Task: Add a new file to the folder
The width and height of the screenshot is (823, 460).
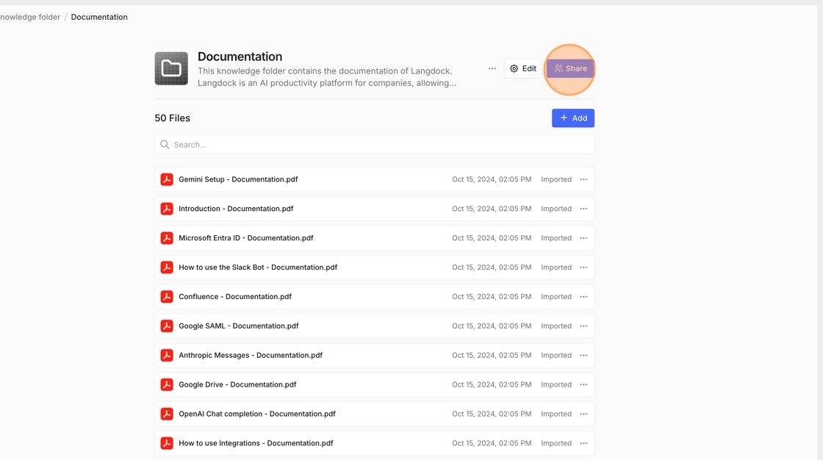Action: pos(572,118)
